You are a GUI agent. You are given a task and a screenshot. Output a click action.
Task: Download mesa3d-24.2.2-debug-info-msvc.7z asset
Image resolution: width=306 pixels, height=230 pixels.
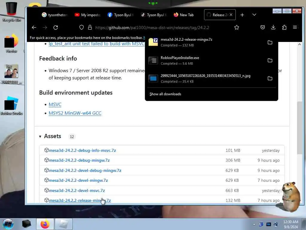pos(82,150)
